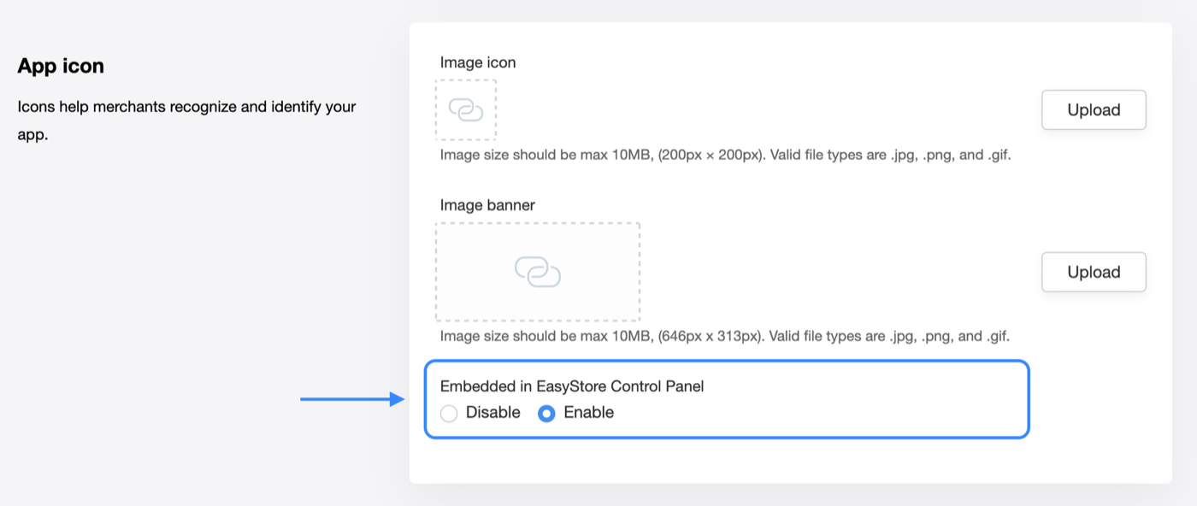Select the Disable radio button
Image resolution: width=1197 pixels, height=506 pixels.
[x=449, y=414]
